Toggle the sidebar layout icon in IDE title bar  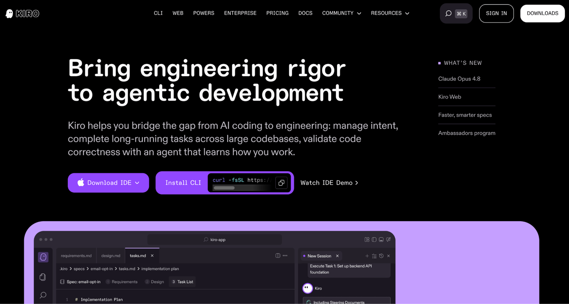tap(374, 240)
